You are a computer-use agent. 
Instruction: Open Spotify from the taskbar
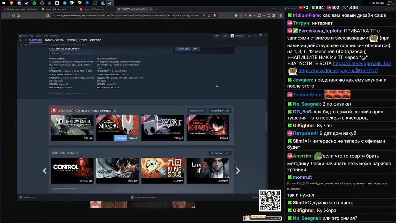34,3
